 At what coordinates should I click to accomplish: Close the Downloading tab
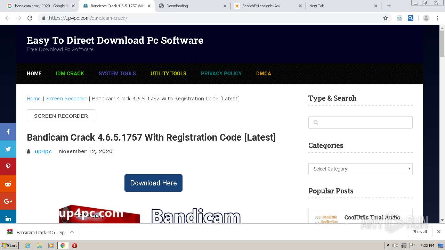(225, 6)
